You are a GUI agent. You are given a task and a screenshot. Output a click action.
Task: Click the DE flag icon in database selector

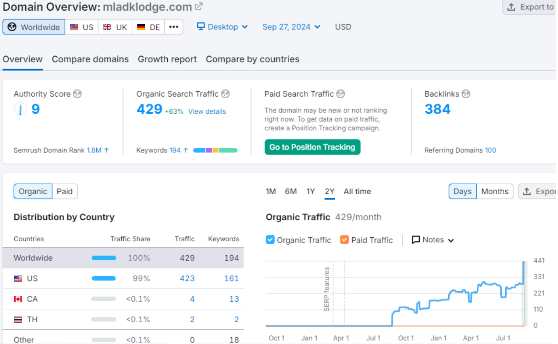(x=141, y=27)
